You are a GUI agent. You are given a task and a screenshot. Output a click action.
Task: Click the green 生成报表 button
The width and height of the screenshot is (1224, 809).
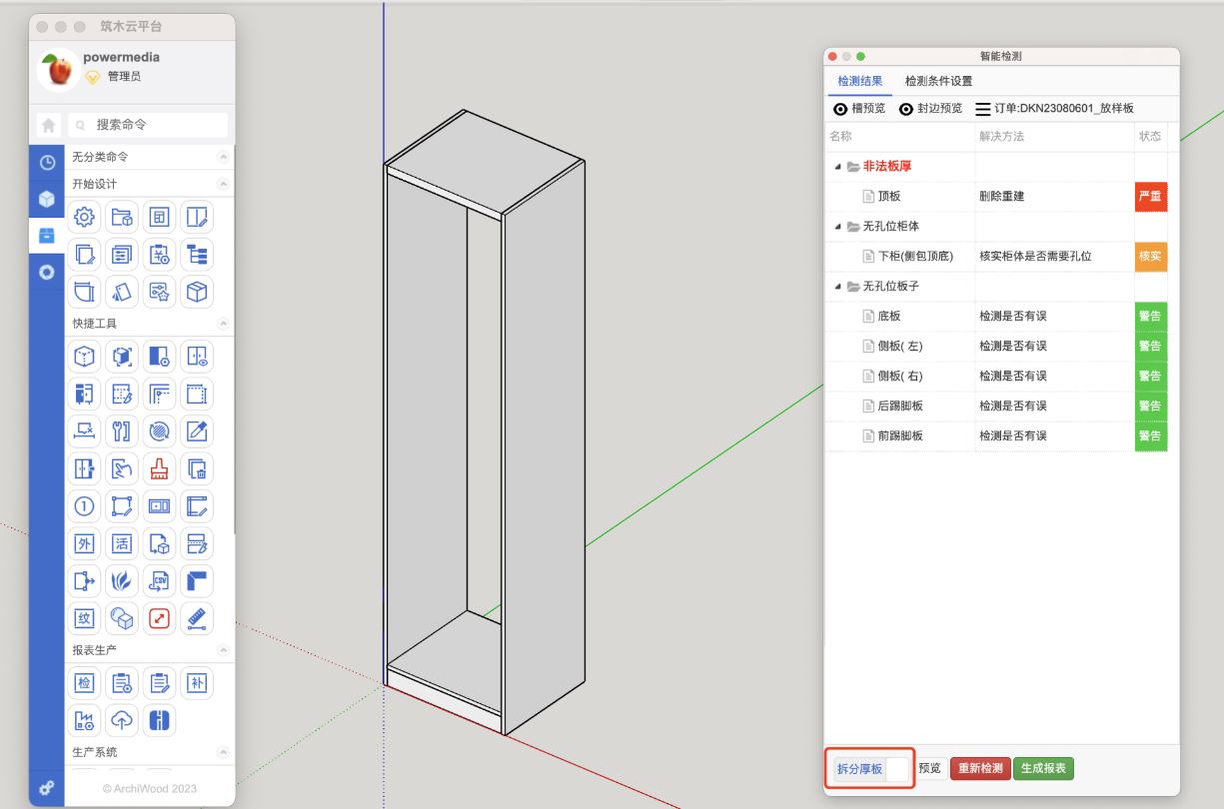pos(1043,769)
